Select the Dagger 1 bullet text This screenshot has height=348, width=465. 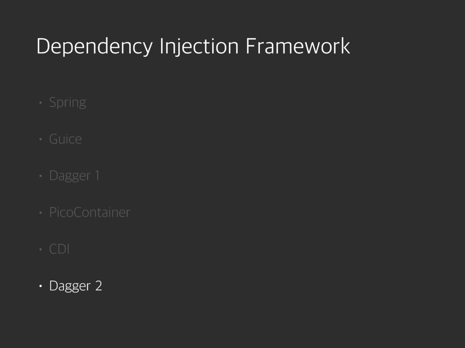point(74,176)
